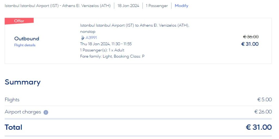Screen dimensions: 279x139
Task: Click the Total € 31.00 amount
Action: 259,127
